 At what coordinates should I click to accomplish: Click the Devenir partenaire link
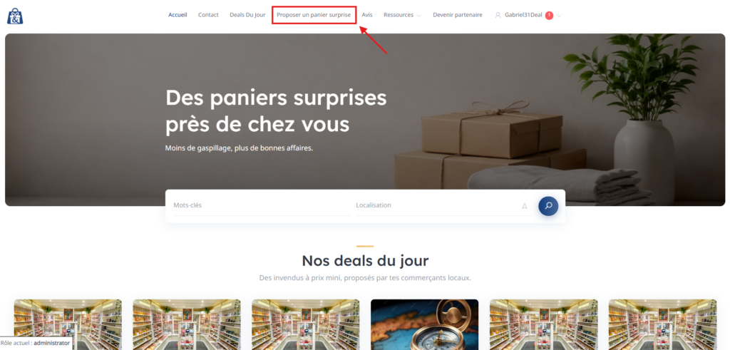[458, 15]
